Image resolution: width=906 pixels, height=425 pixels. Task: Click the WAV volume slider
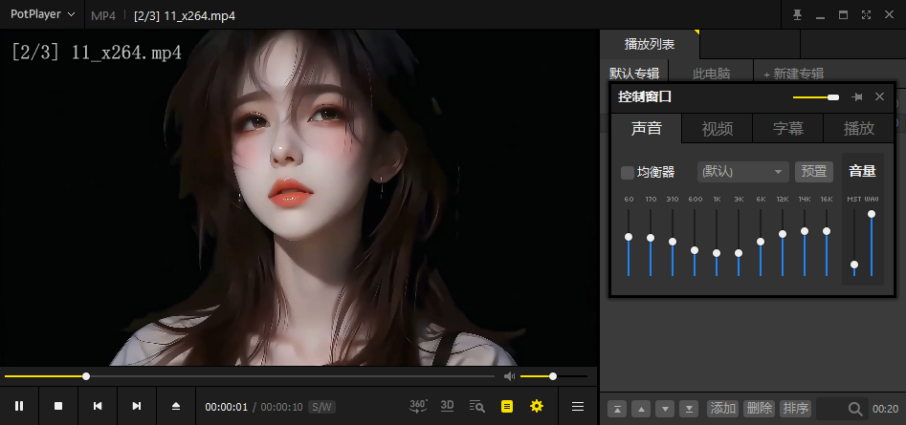click(872, 243)
